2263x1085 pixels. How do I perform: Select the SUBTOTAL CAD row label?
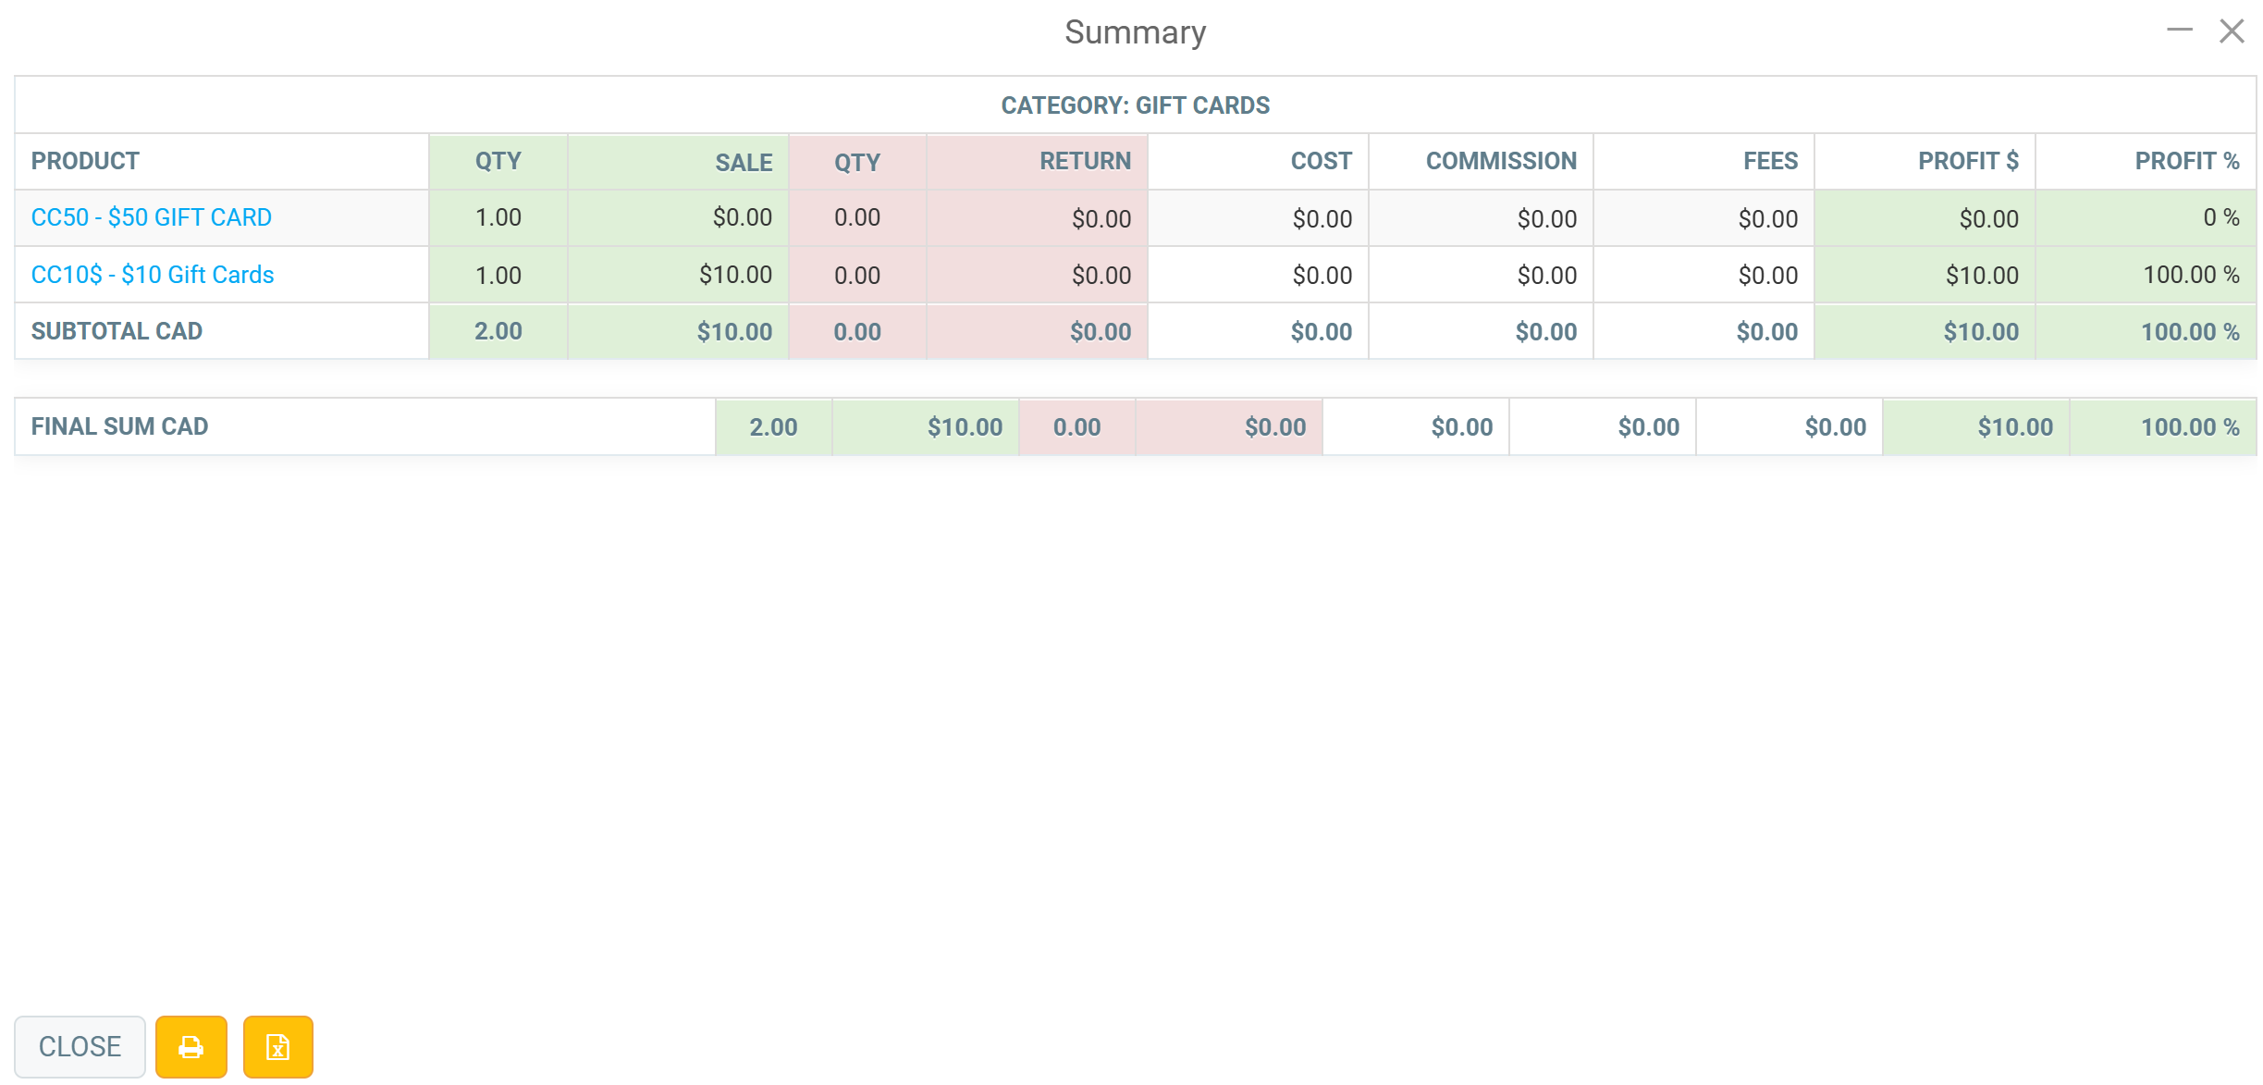[x=117, y=331]
